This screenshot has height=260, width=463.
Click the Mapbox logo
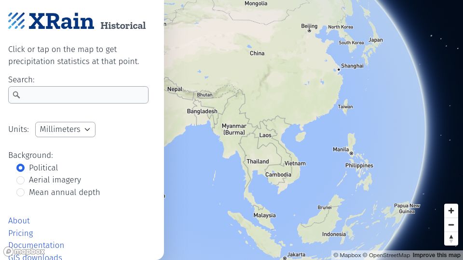[x=24, y=251]
